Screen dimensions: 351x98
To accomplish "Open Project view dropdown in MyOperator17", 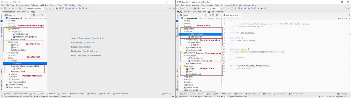I will (x=185, y=15).
